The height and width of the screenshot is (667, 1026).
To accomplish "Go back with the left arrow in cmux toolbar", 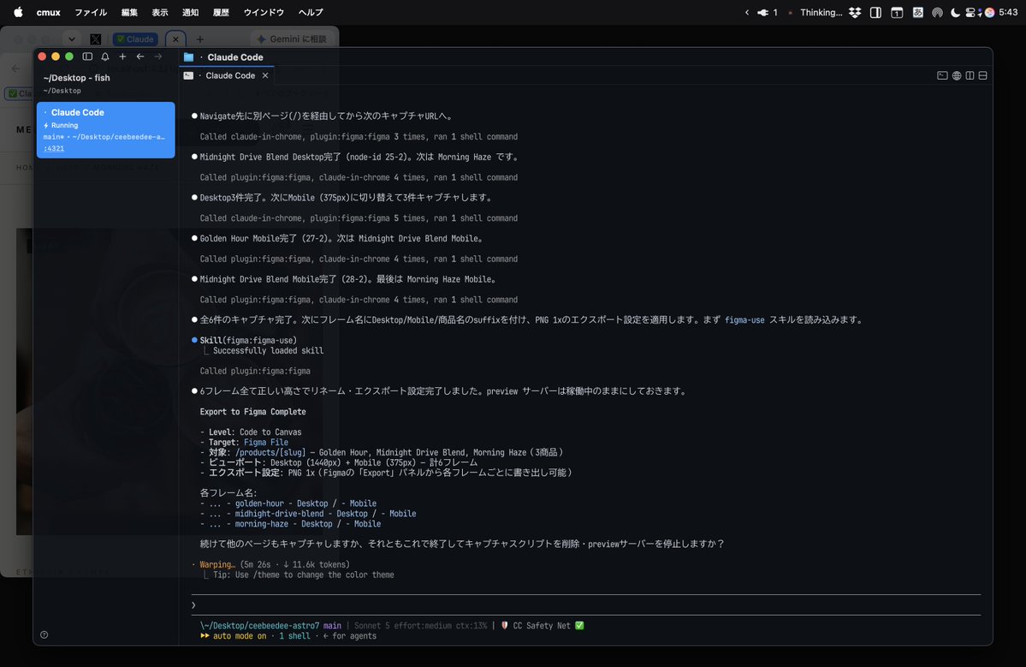I will click(x=140, y=57).
